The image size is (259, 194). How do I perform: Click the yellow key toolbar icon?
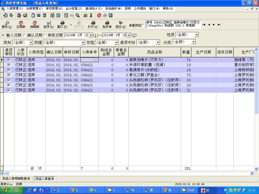(91, 15)
